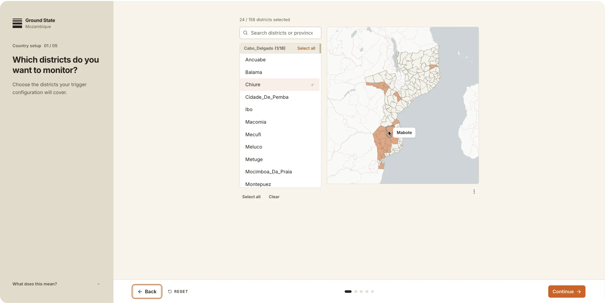Select all districts in Cabo_Delgado
The width and height of the screenshot is (605, 303).
pyautogui.click(x=306, y=48)
